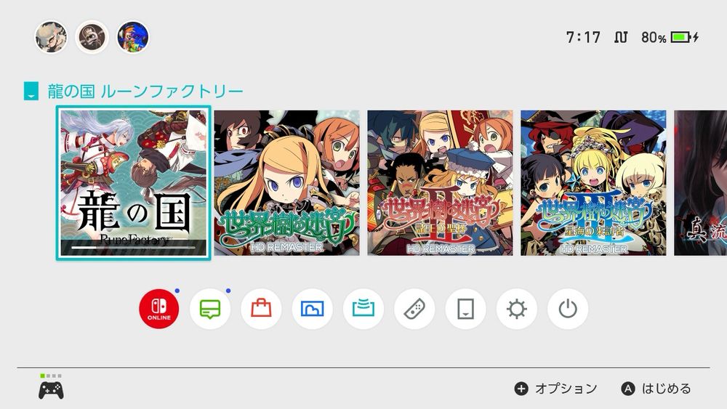Open the Nintendo eShop bag icon
Screen dimensions: 727x409
point(261,309)
